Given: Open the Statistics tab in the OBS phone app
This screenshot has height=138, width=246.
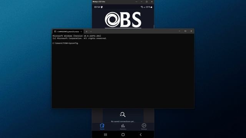Looking at the screenshot, I should point(123,127).
